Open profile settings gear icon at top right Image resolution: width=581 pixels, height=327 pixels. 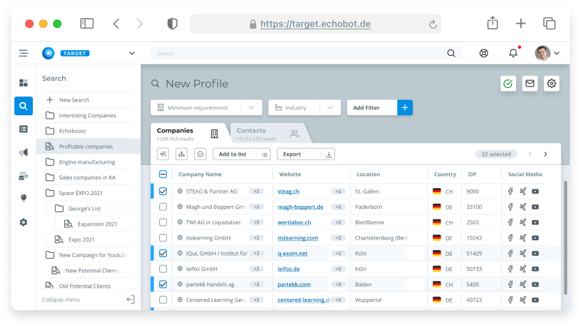[x=552, y=84]
